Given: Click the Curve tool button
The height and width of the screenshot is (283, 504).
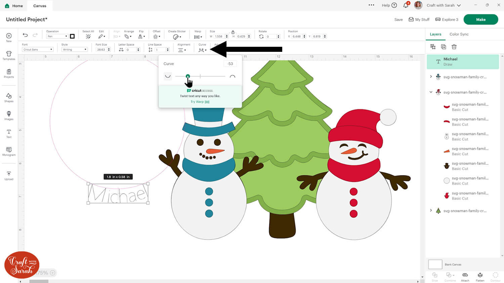Looking at the screenshot, I should [x=202, y=50].
